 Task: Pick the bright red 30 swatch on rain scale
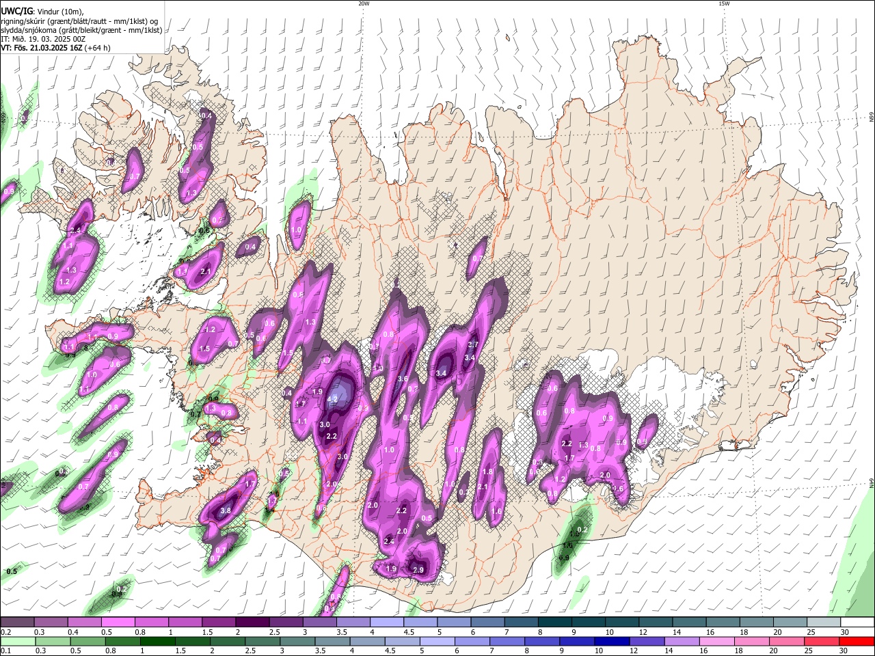[x=857, y=641]
